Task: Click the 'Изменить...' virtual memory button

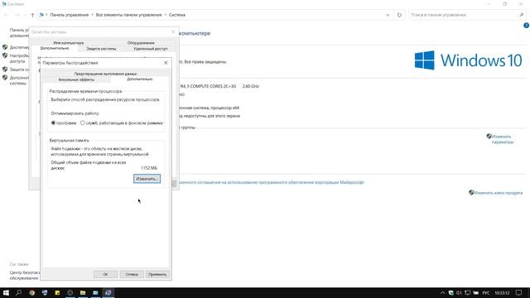Action: 147,179
